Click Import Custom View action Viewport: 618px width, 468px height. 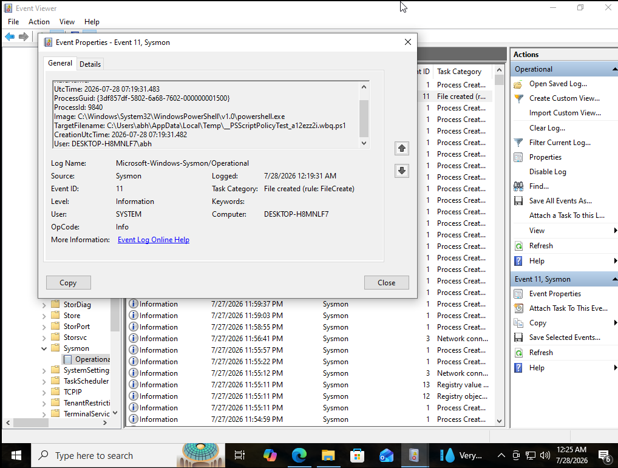[x=565, y=113]
